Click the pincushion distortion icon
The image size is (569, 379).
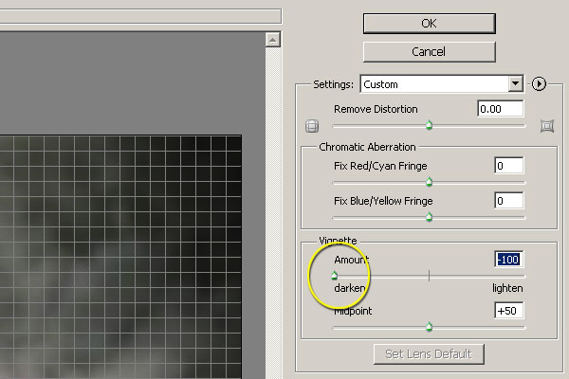(x=547, y=126)
